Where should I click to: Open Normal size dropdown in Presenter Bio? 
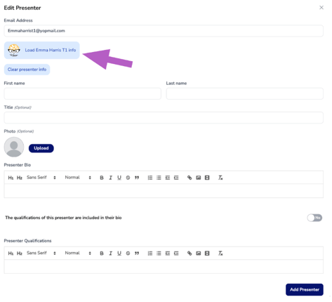point(78,178)
